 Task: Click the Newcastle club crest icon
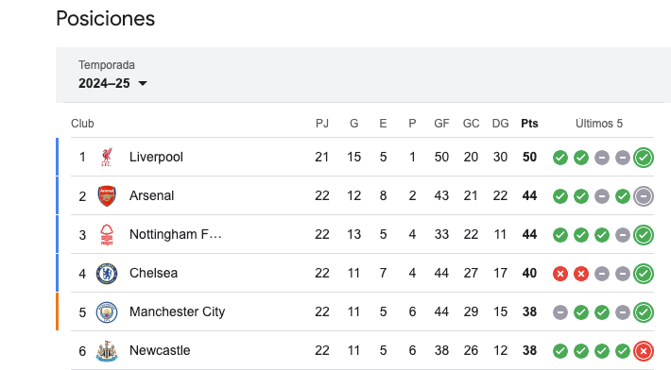tap(107, 351)
